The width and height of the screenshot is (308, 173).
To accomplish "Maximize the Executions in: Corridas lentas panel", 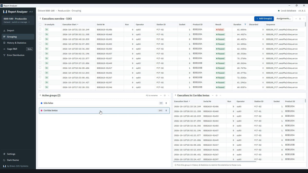I will [217, 95].
